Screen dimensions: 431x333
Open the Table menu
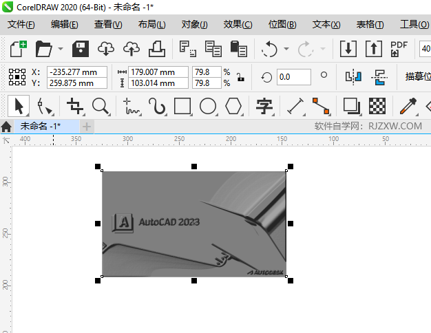(x=370, y=25)
